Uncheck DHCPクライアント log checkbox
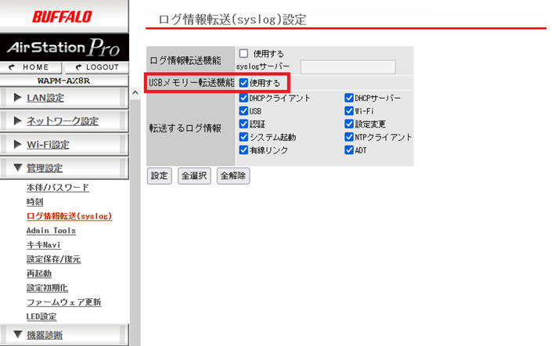This screenshot has height=346, width=555. 243,98
